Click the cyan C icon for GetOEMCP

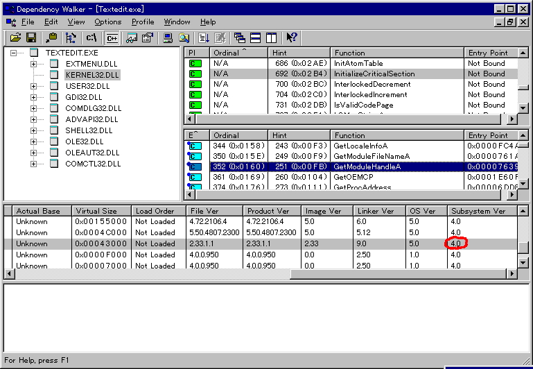point(195,177)
